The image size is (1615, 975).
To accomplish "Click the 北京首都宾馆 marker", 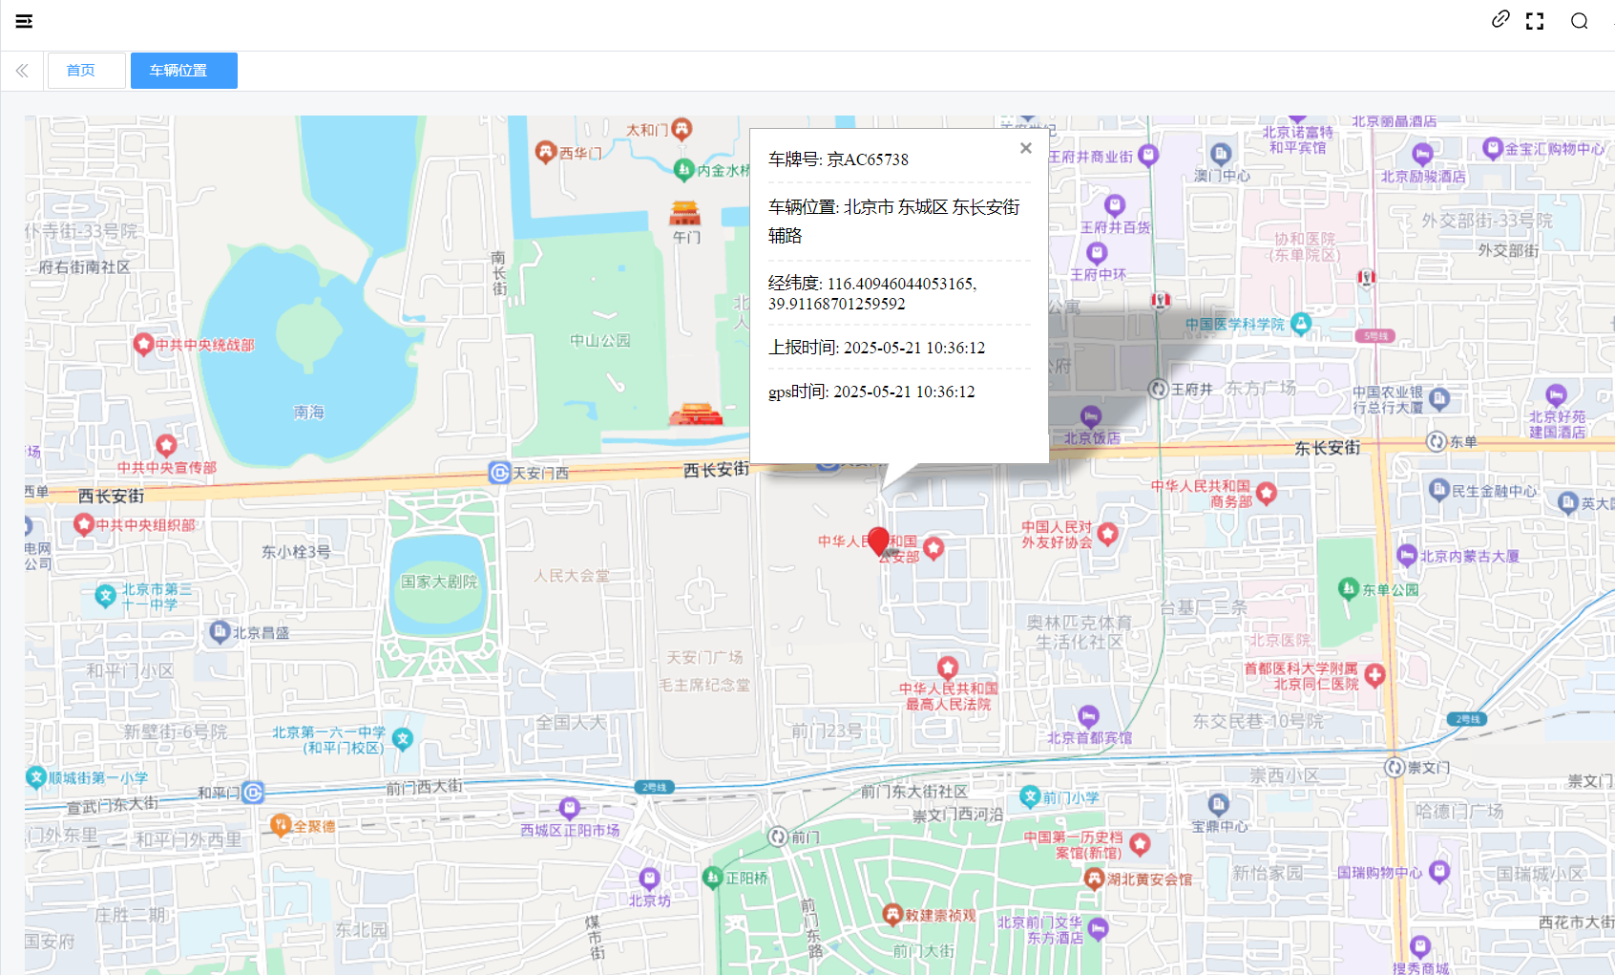I will click(1088, 716).
